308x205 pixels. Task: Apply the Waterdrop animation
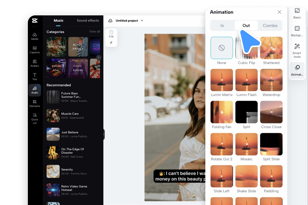[271, 80]
